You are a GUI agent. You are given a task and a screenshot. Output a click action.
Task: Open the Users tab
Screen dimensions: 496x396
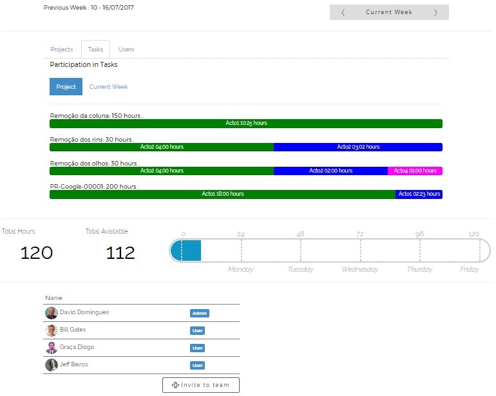[x=126, y=50]
